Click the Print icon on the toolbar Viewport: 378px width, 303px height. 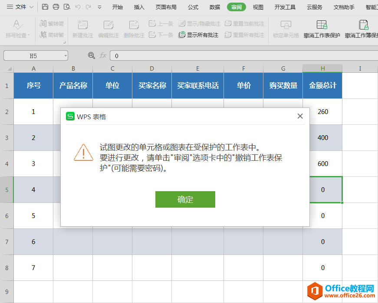pyautogui.click(x=56, y=7)
